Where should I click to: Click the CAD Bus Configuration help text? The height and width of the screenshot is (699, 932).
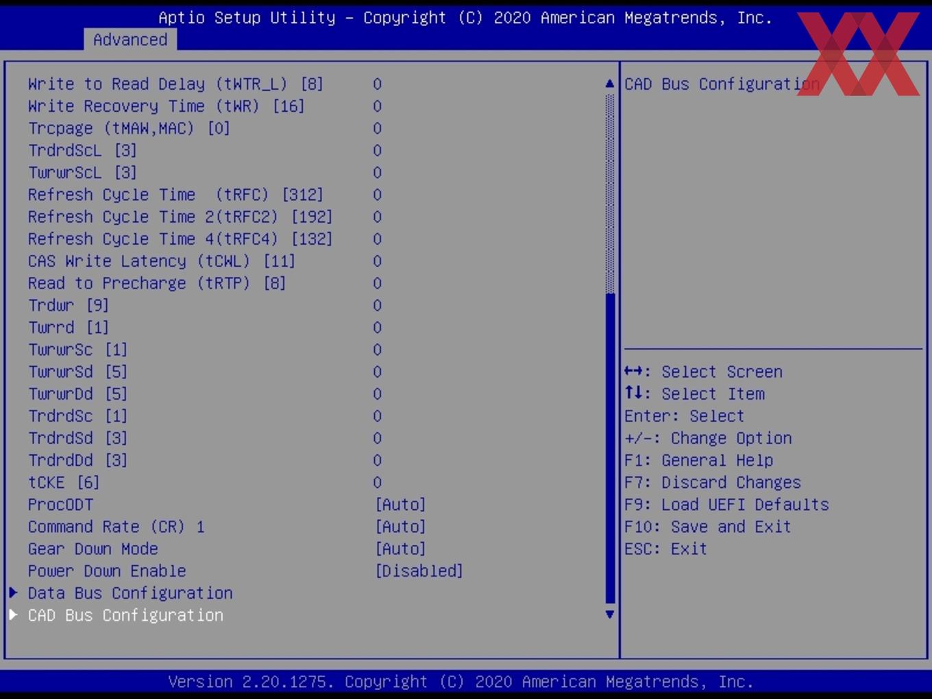click(x=722, y=84)
